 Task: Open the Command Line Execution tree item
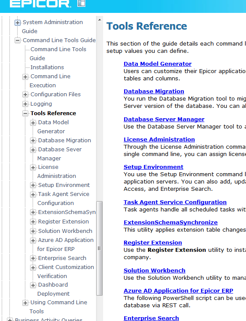coord(50,81)
